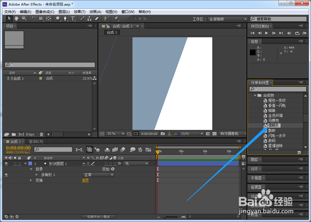Select the Zoom magnifier tool
The image size is (311, 222).
click(24, 19)
